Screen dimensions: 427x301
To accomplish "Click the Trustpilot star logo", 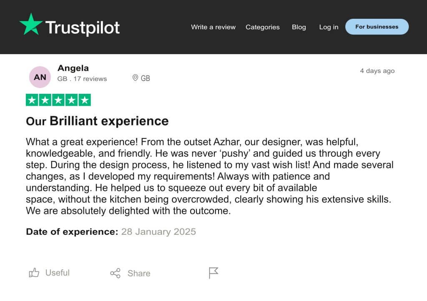I will [31, 26].
